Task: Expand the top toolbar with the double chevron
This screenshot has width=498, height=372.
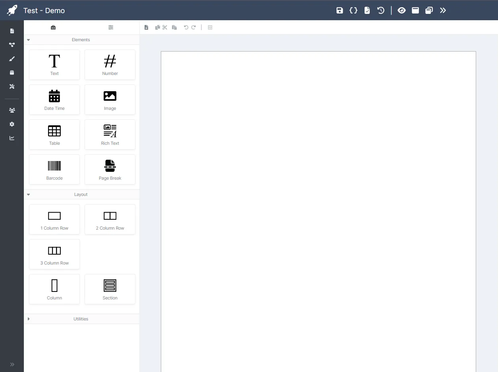Action: [x=443, y=10]
